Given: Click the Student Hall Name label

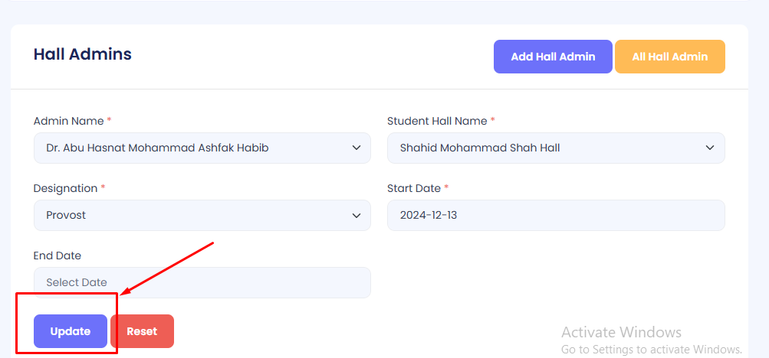Looking at the screenshot, I should [x=437, y=121].
